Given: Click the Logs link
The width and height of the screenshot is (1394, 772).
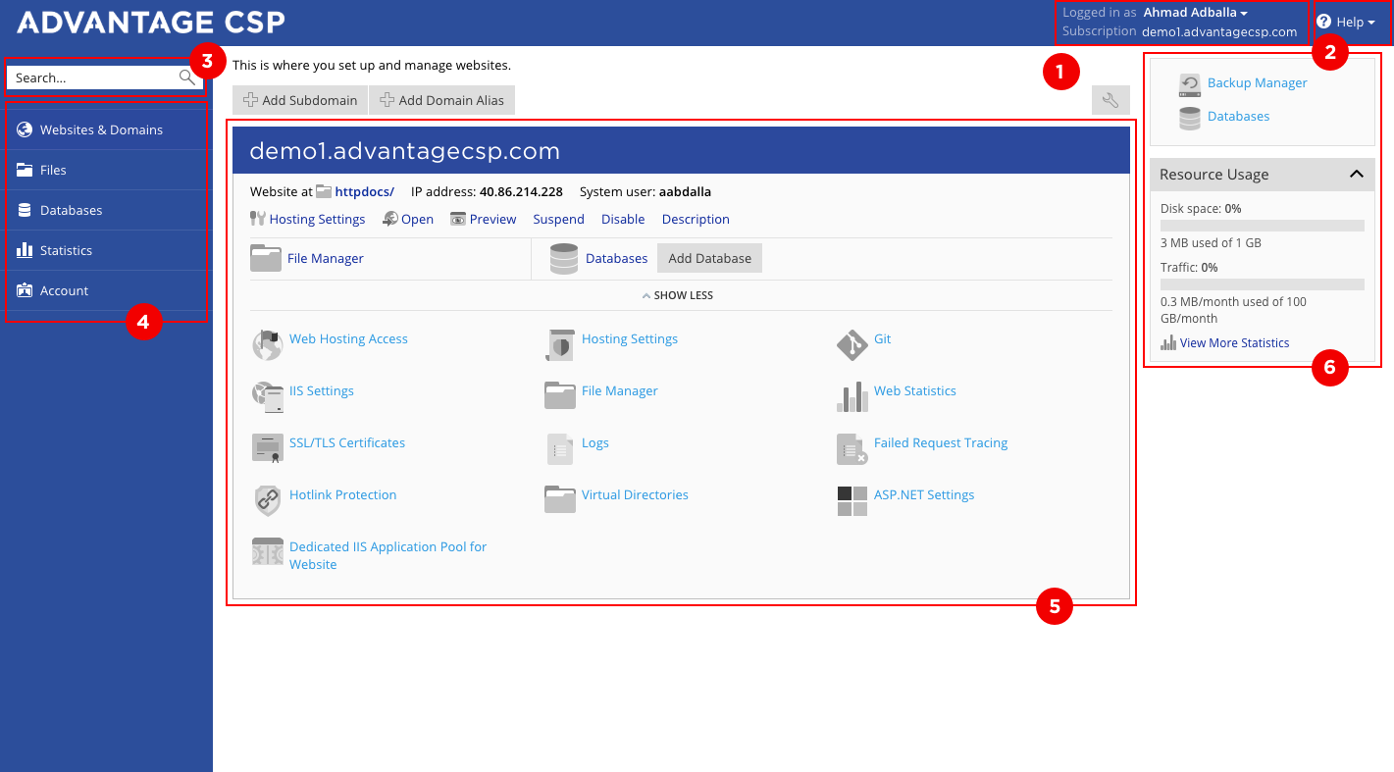Looking at the screenshot, I should tap(594, 442).
